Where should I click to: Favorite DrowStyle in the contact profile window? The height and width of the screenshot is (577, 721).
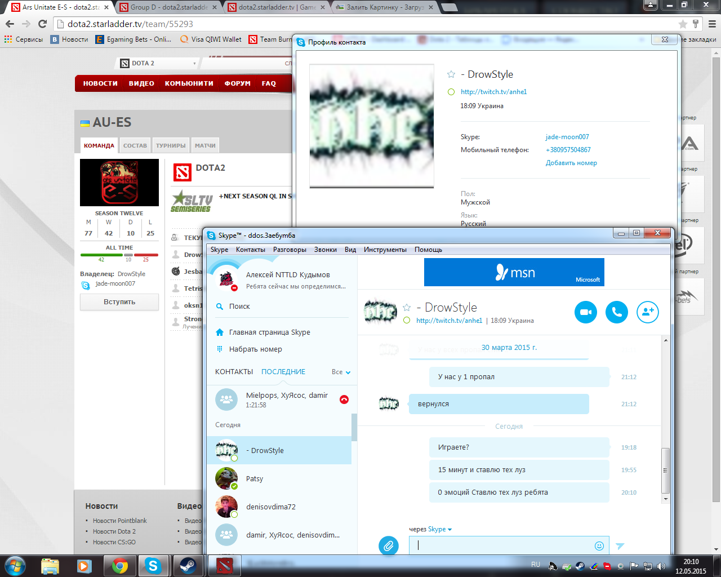click(451, 74)
